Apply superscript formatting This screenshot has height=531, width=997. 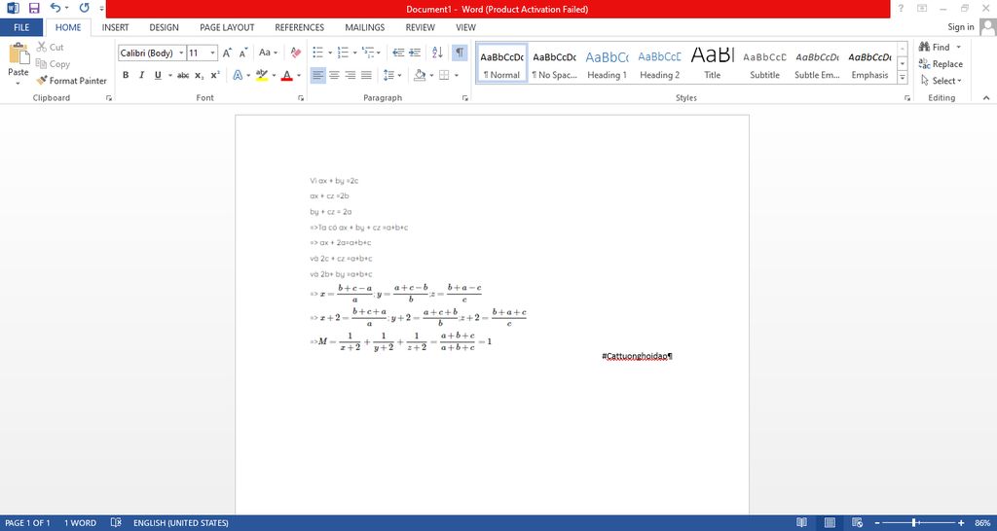[215, 75]
